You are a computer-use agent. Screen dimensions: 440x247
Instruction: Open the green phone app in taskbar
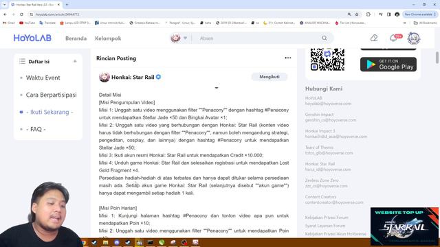click(x=162, y=242)
